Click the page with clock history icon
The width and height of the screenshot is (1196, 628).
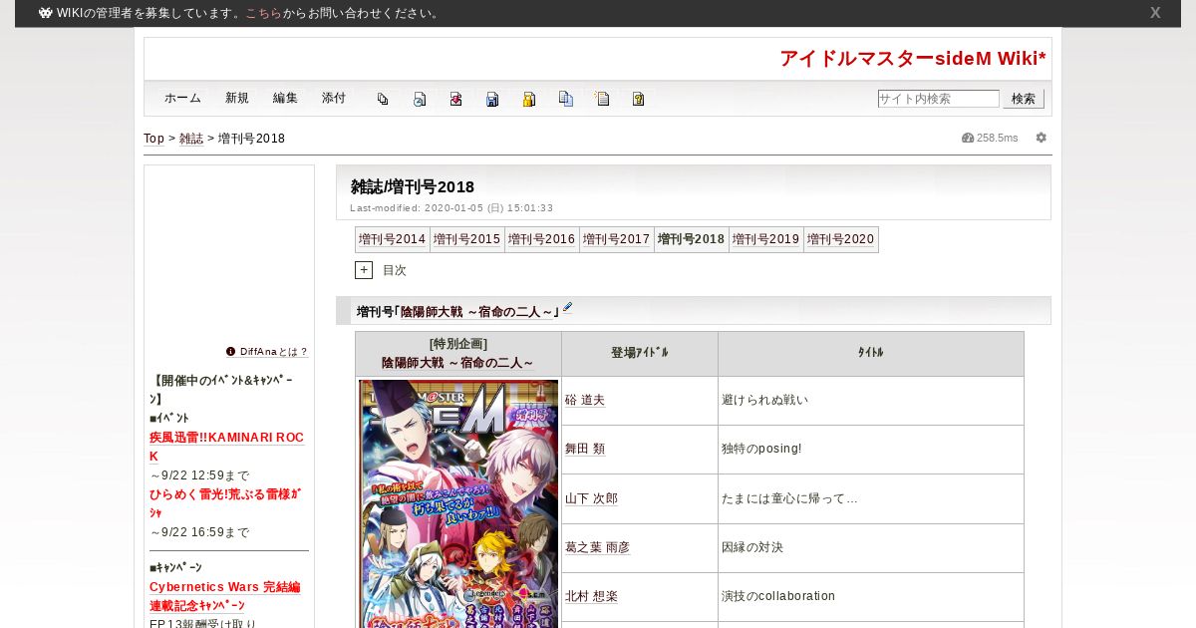[x=420, y=99]
